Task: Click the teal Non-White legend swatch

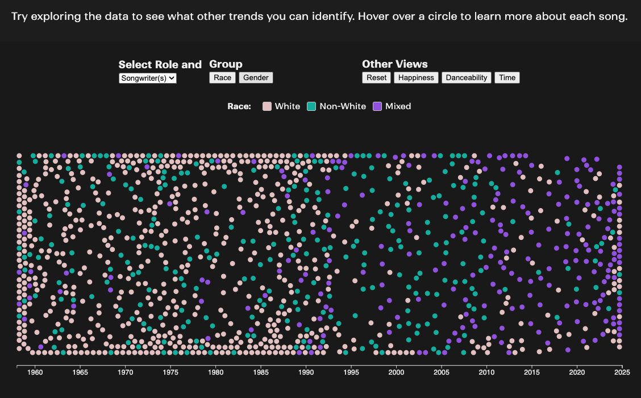Action: 311,106
